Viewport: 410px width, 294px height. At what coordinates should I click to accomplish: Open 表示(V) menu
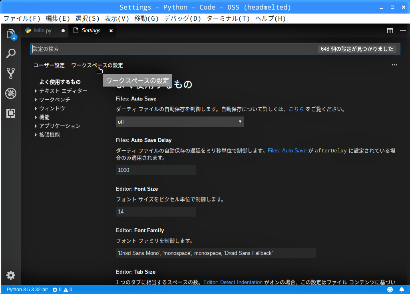click(x=117, y=18)
